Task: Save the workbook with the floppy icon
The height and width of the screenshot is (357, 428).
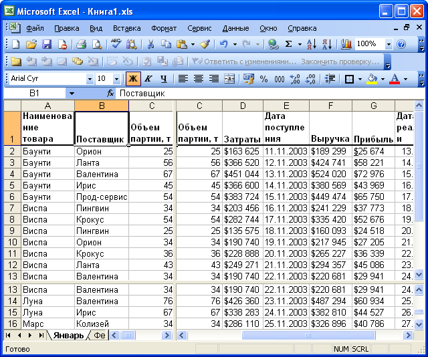Action: coord(47,44)
